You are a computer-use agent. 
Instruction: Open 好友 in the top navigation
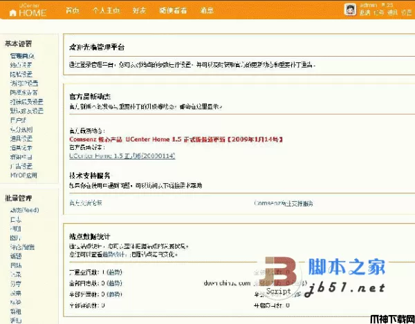tap(139, 10)
